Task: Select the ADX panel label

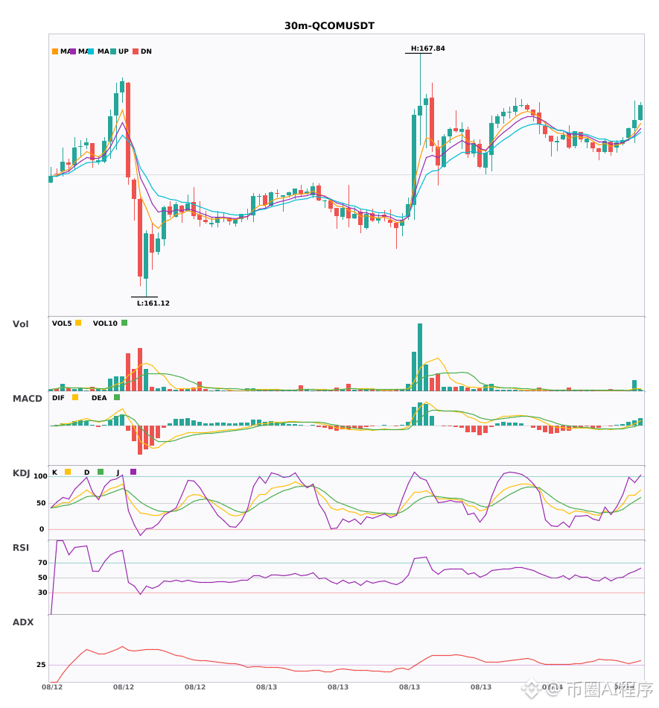Action: click(x=23, y=622)
